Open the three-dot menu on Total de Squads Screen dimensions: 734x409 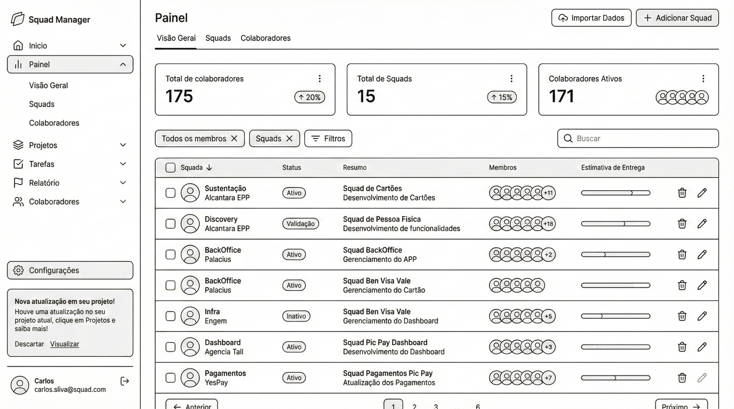[512, 79]
